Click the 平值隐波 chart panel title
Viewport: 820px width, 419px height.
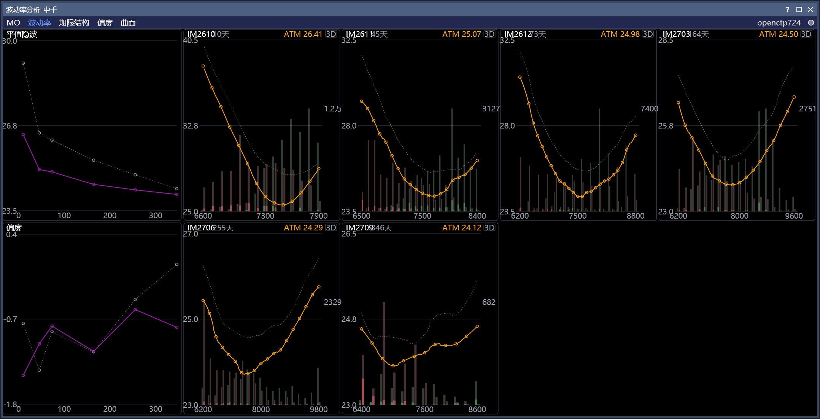pyautogui.click(x=22, y=34)
